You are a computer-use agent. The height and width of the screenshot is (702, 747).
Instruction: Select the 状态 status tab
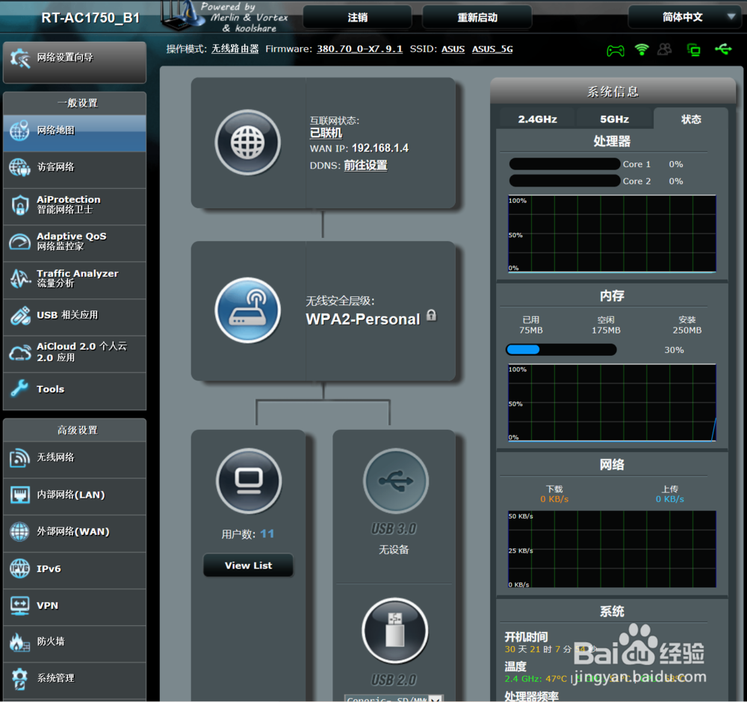pos(691,119)
